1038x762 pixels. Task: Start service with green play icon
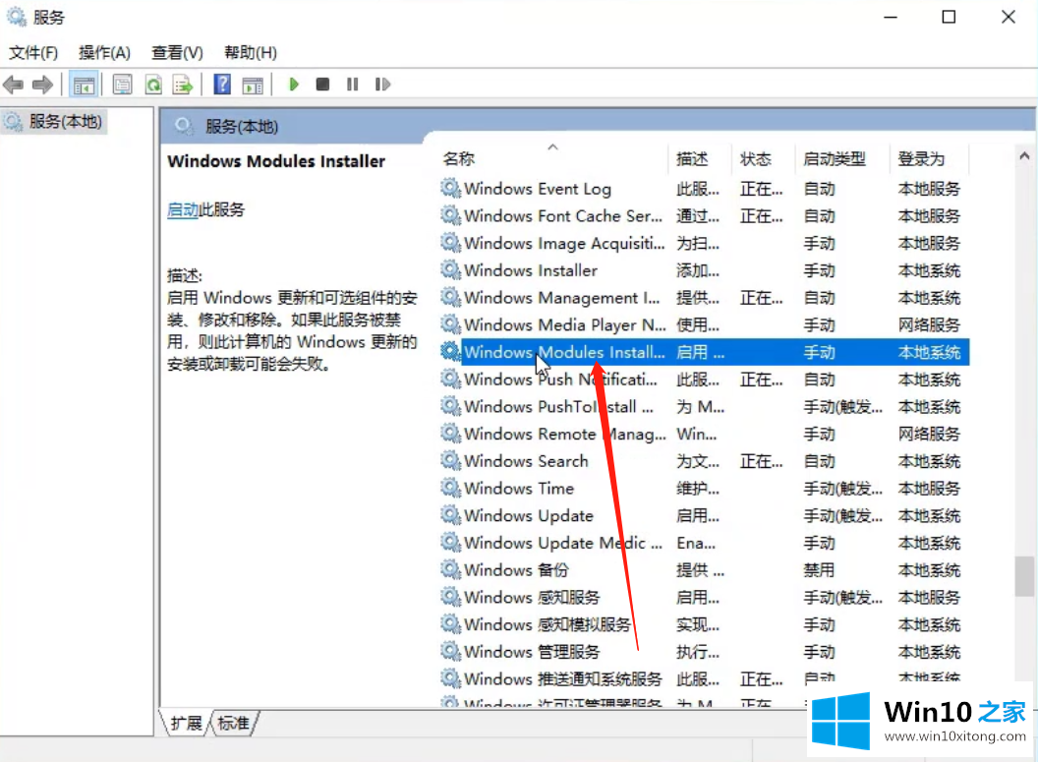pyautogui.click(x=294, y=85)
